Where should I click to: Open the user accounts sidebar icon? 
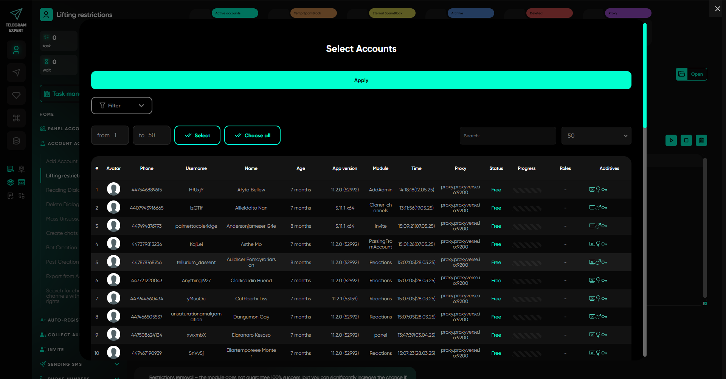(16, 50)
